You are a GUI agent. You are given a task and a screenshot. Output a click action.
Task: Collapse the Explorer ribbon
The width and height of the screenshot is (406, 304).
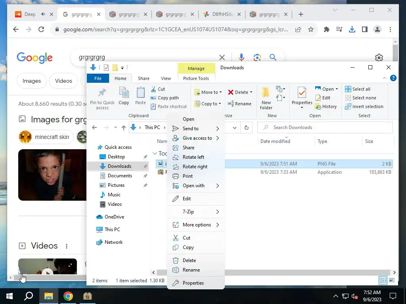pos(385,78)
